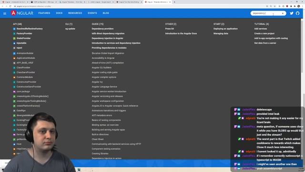This screenshot has height=172, width=305.
Task: Open Angular Language Service guide
Action: pos(104,87)
